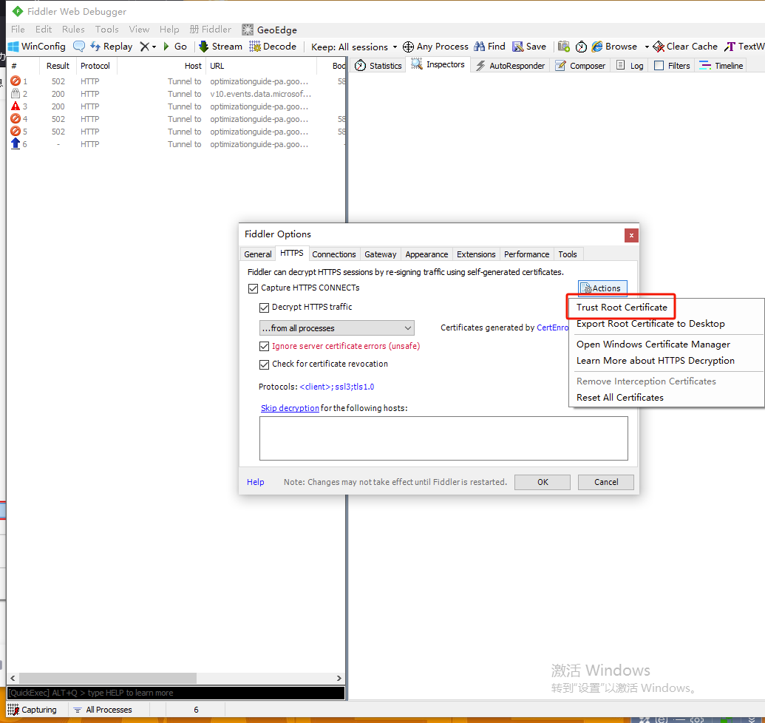Toggle Decode in the toolbar
Screen dimensions: 765x723
click(x=273, y=47)
